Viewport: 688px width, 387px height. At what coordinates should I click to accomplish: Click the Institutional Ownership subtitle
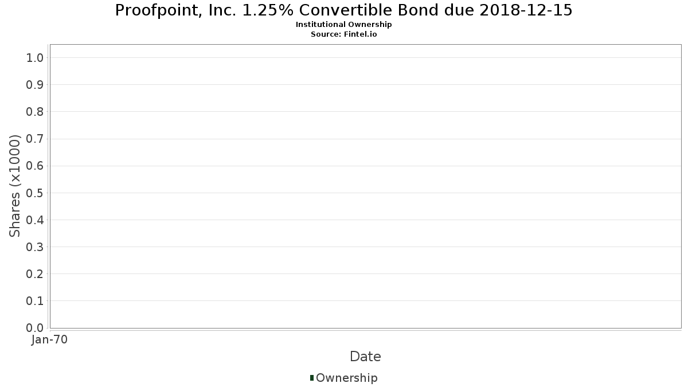[x=343, y=25]
